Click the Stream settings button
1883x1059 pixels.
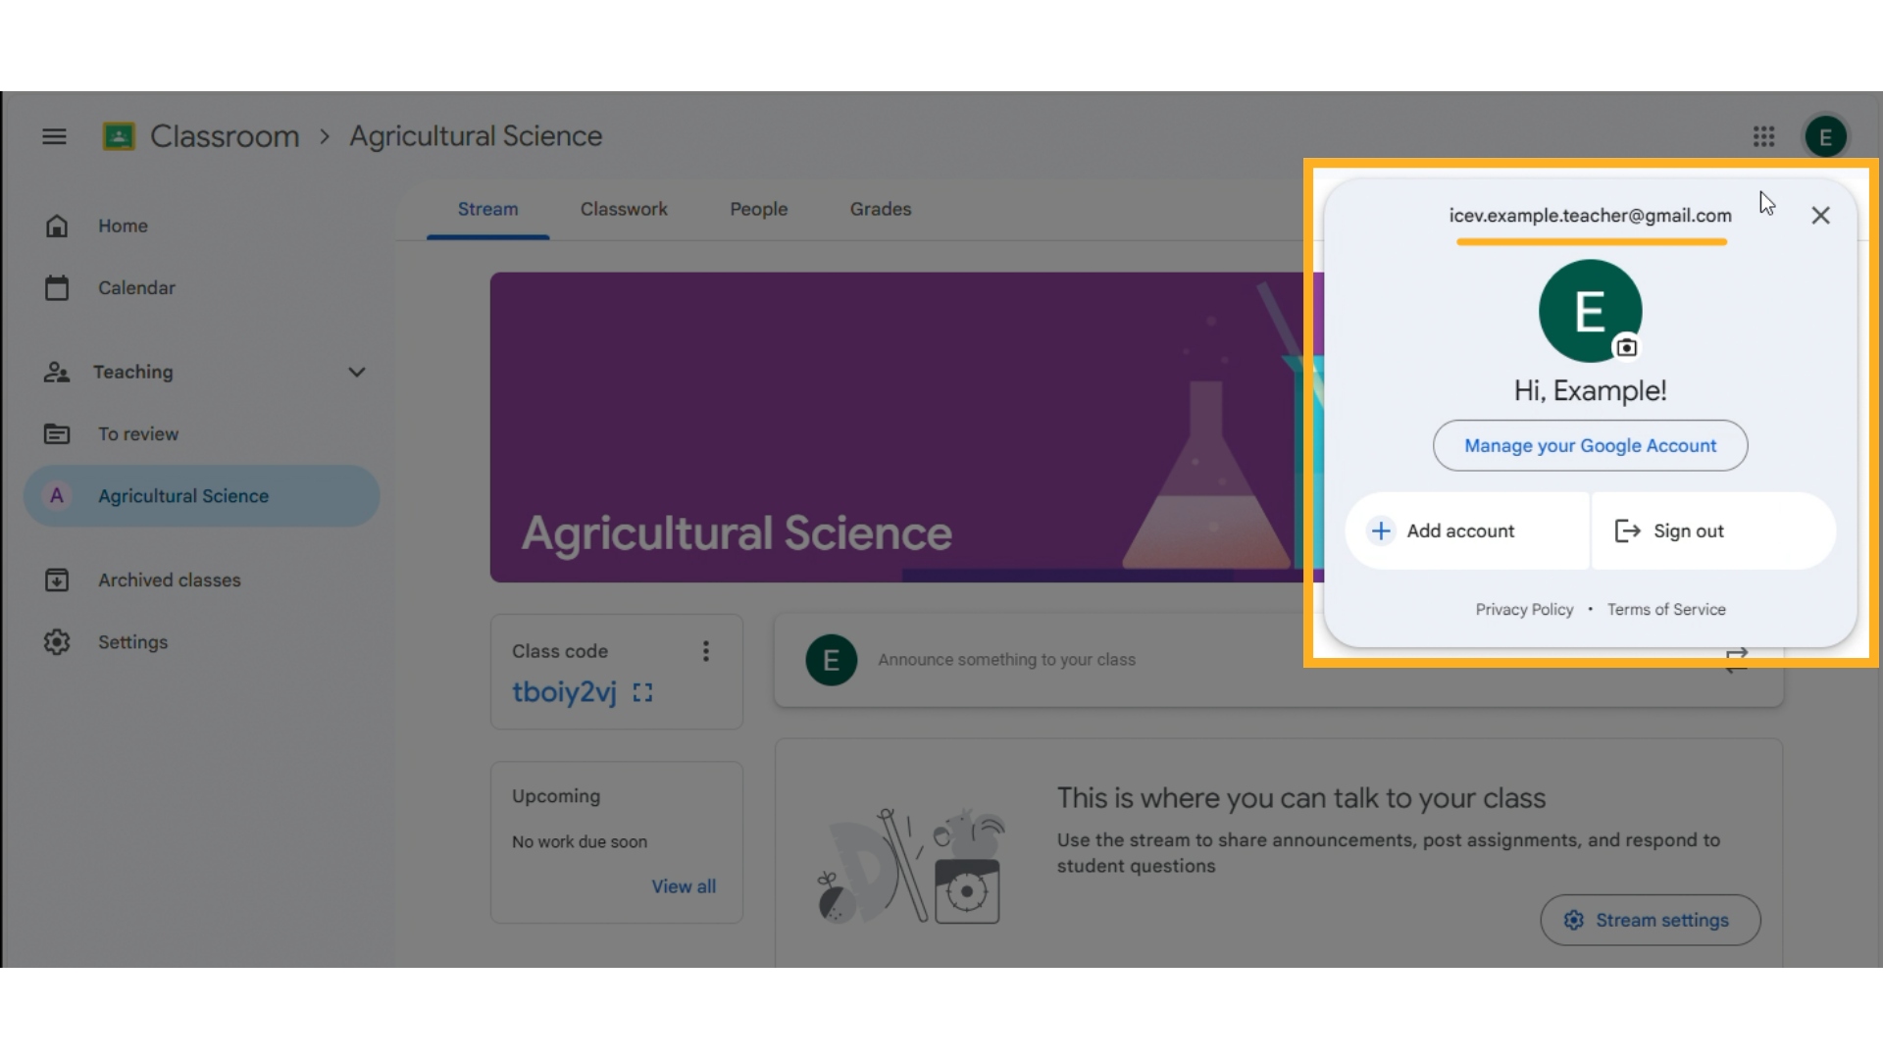[x=1650, y=920]
